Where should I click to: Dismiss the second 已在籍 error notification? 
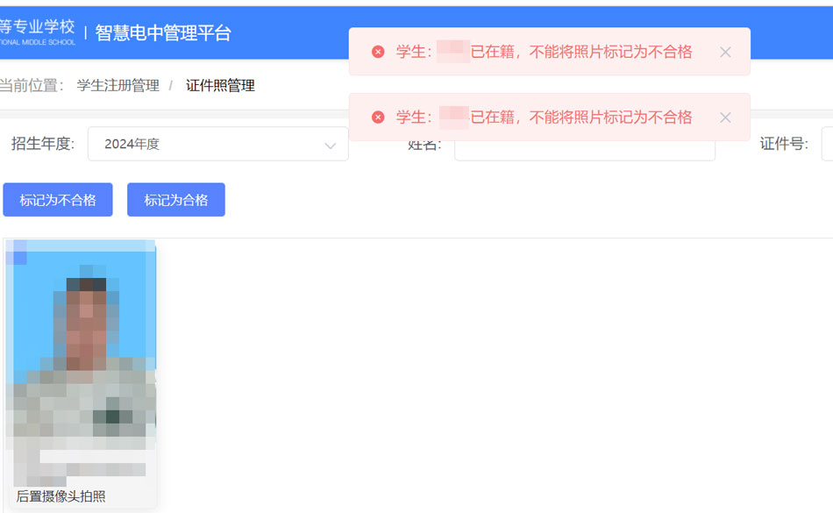pos(725,117)
